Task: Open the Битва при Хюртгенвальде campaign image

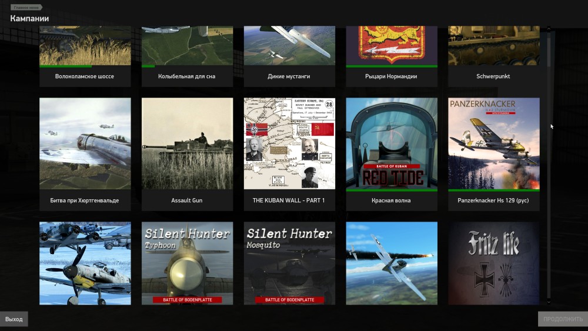Action: coord(85,143)
